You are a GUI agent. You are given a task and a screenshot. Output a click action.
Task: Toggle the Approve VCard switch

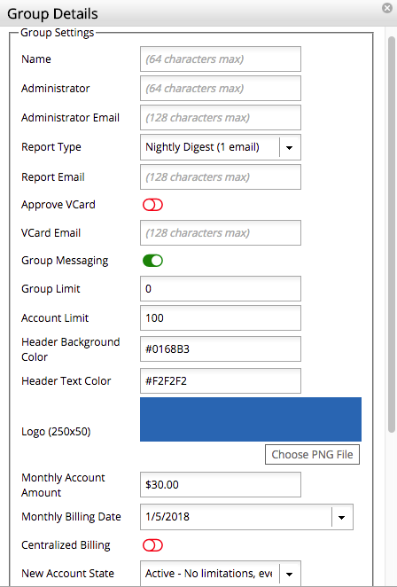(152, 205)
